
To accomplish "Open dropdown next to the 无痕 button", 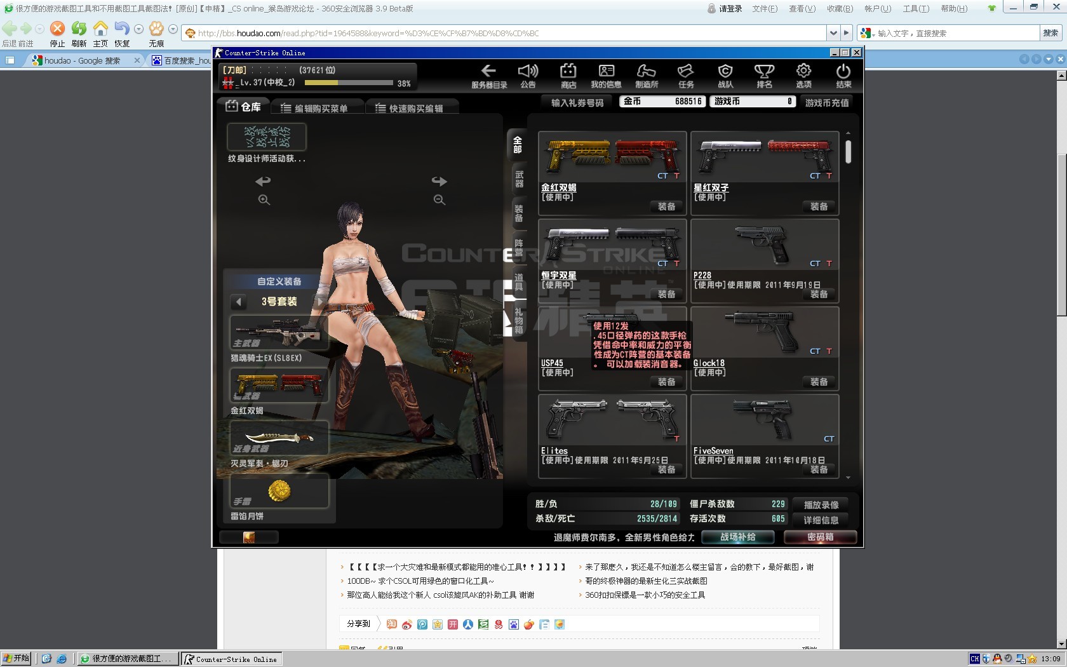I will pyautogui.click(x=173, y=29).
